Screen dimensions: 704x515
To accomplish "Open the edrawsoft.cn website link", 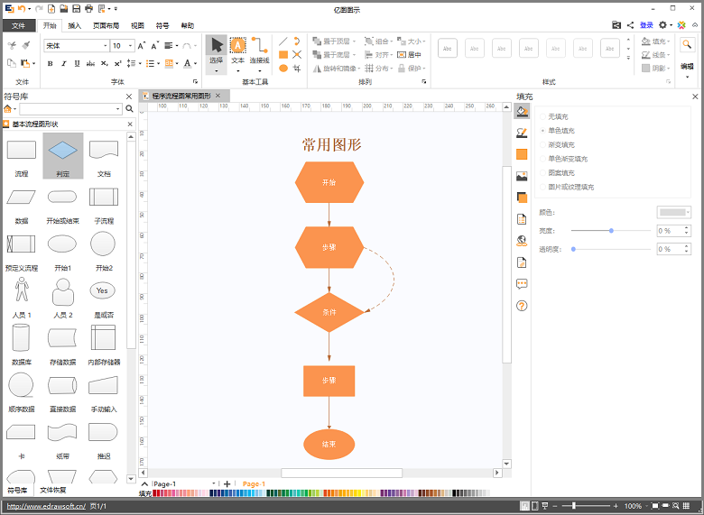I will [x=46, y=506].
